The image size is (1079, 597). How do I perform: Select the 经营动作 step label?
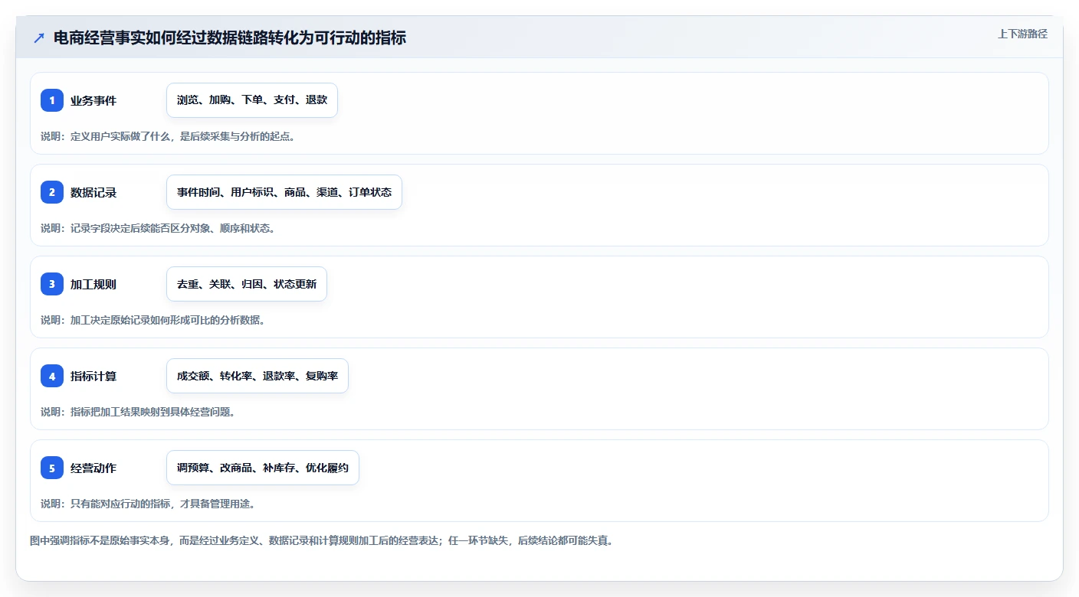(93, 468)
